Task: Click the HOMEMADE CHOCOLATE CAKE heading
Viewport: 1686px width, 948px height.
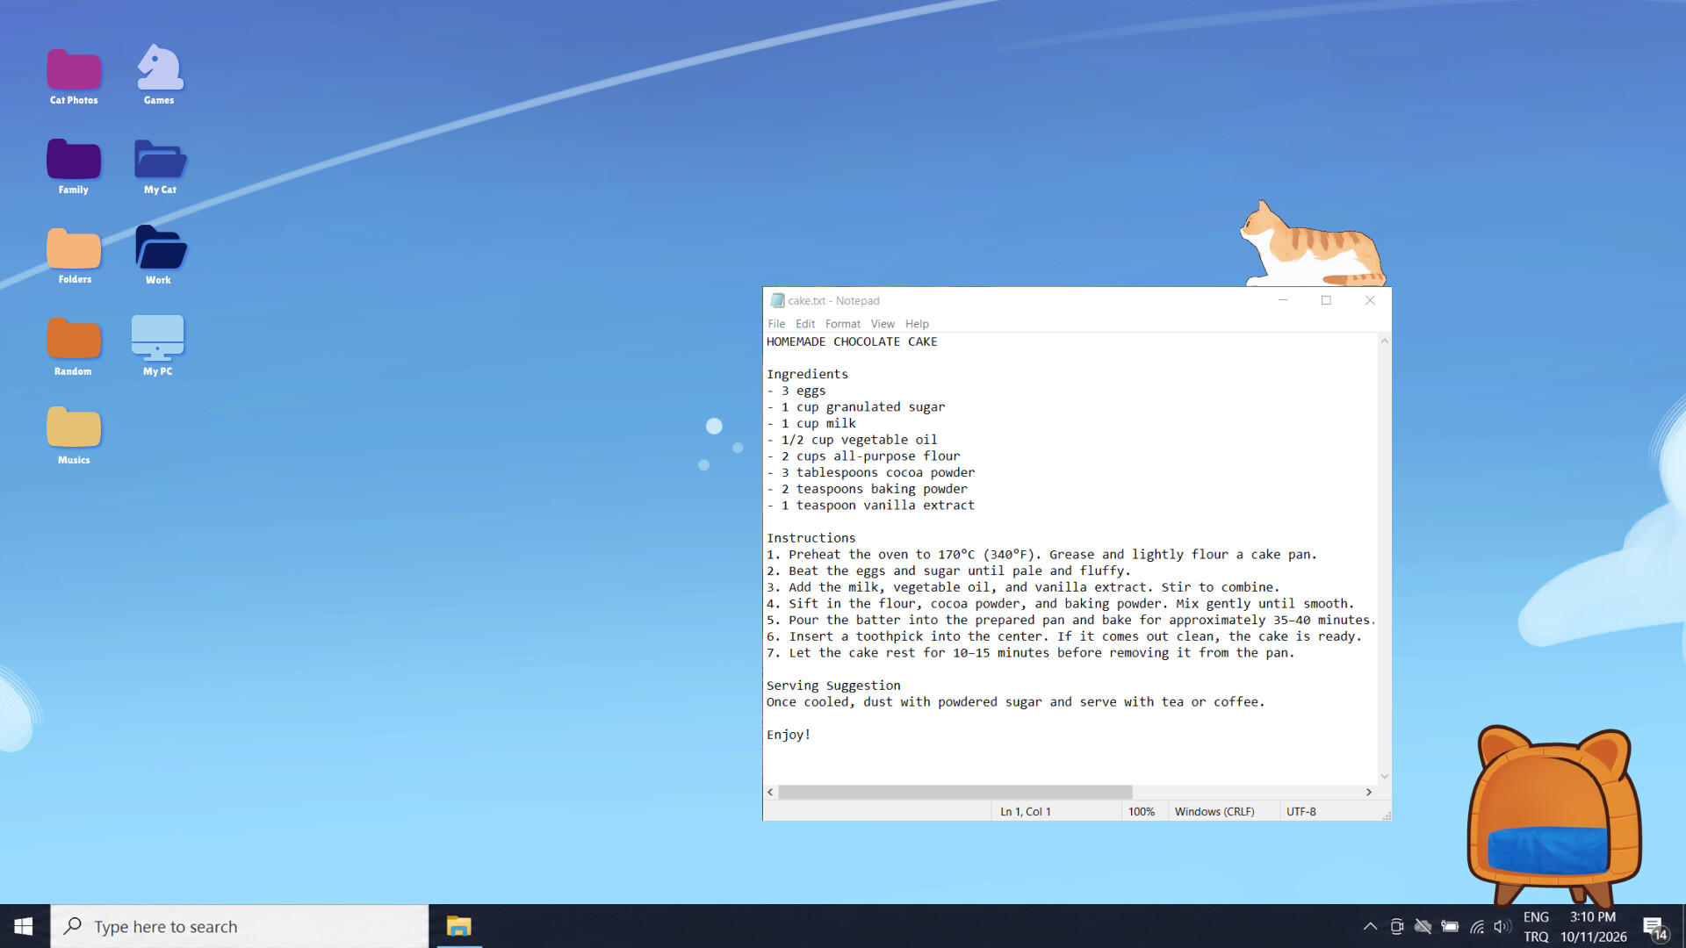Action: (x=852, y=341)
